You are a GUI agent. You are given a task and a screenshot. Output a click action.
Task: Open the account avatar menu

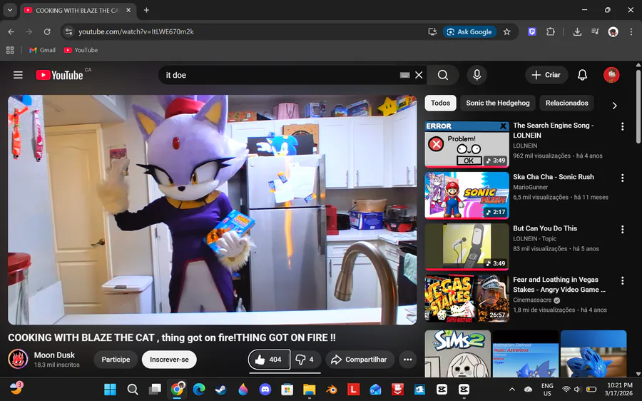(611, 75)
